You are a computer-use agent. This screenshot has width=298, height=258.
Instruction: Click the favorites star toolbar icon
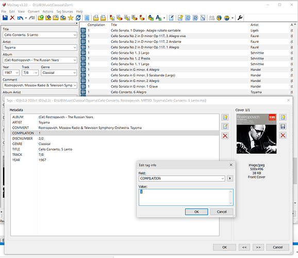[x=71, y=18]
